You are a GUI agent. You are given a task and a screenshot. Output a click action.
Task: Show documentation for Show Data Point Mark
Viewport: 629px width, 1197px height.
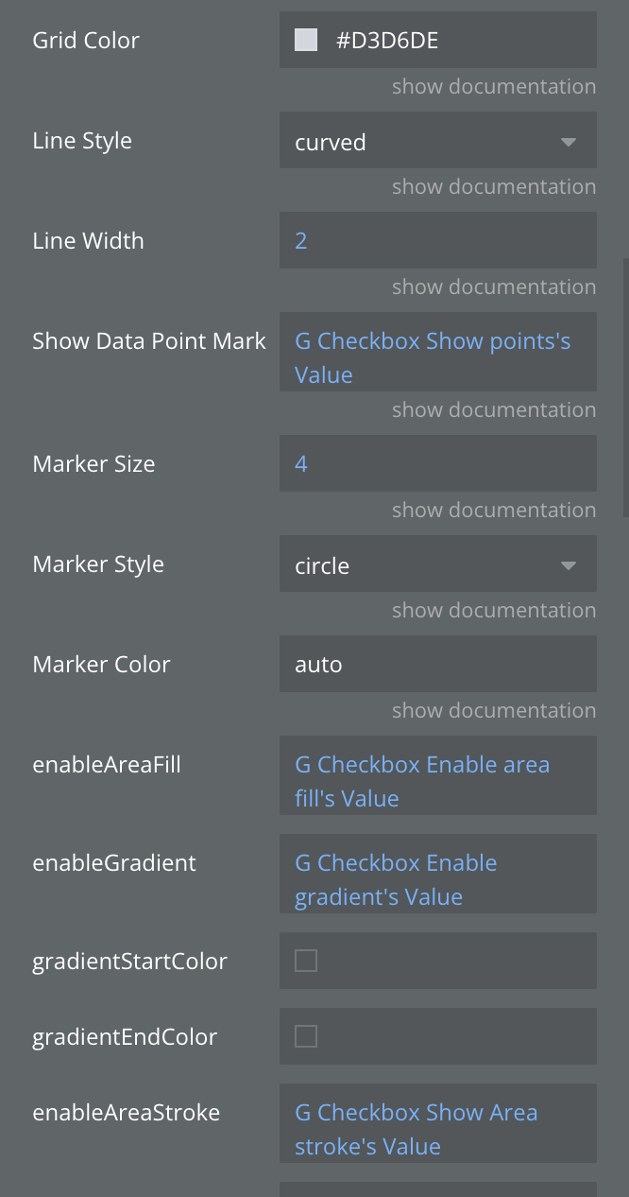[494, 410]
